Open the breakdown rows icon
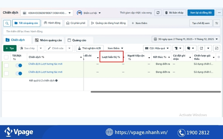This screenshot has height=139, width=223. click(x=178, y=48)
